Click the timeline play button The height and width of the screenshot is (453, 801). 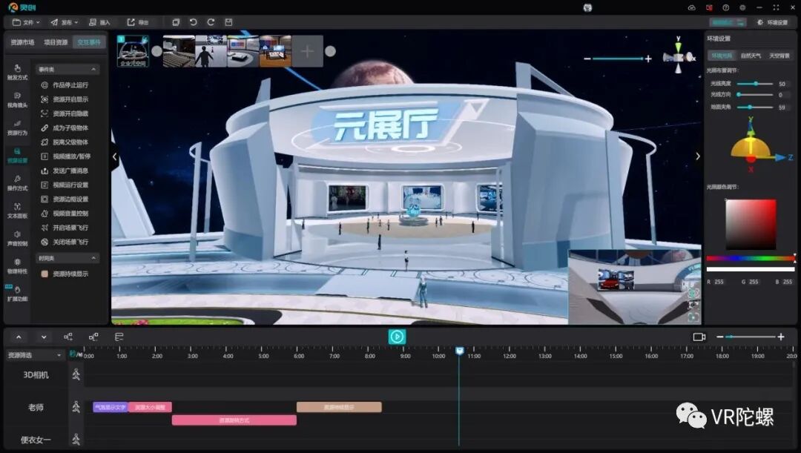click(397, 337)
